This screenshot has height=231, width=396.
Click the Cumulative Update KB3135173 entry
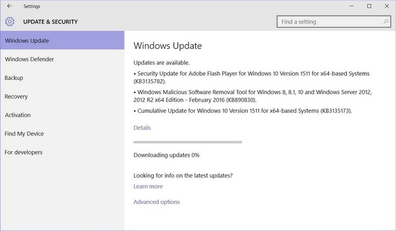242,111
